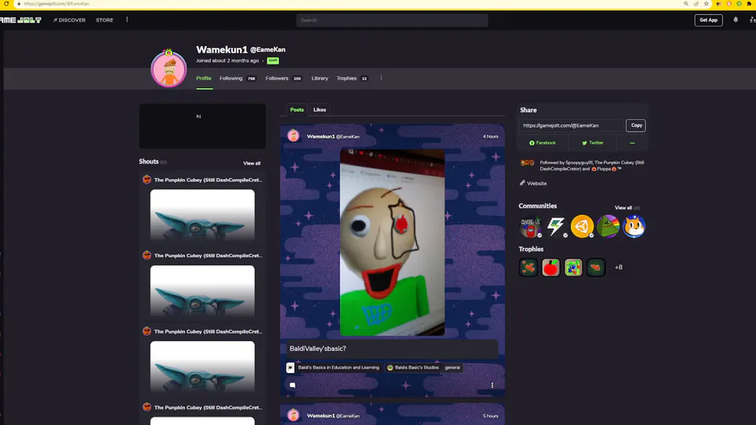Switch to the Posts tab

coord(297,110)
